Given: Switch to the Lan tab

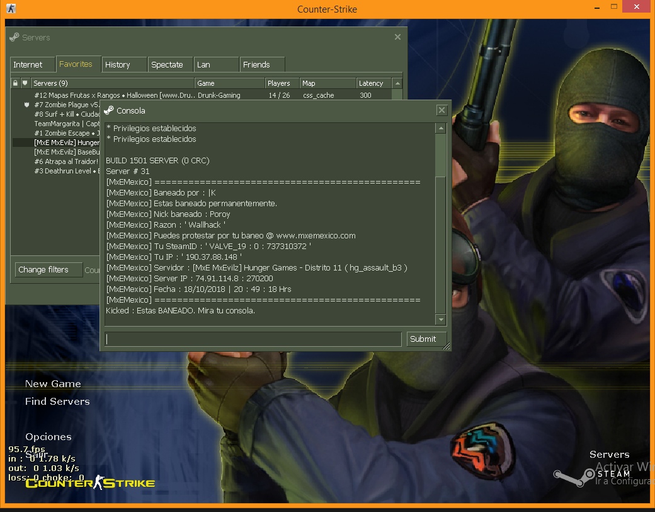Looking at the screenshot, I should (216, 65).
